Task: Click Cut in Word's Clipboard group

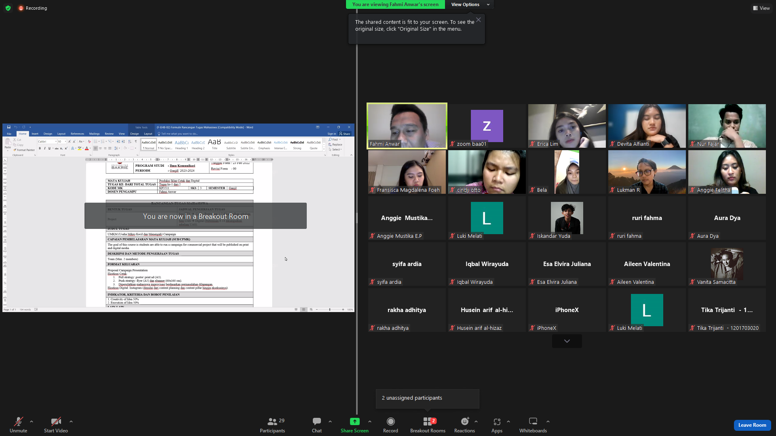Action: (17, 140)
